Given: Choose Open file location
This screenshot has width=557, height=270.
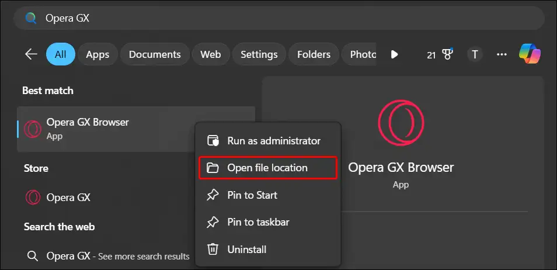Looking at the screenshot, I should 268,168.
